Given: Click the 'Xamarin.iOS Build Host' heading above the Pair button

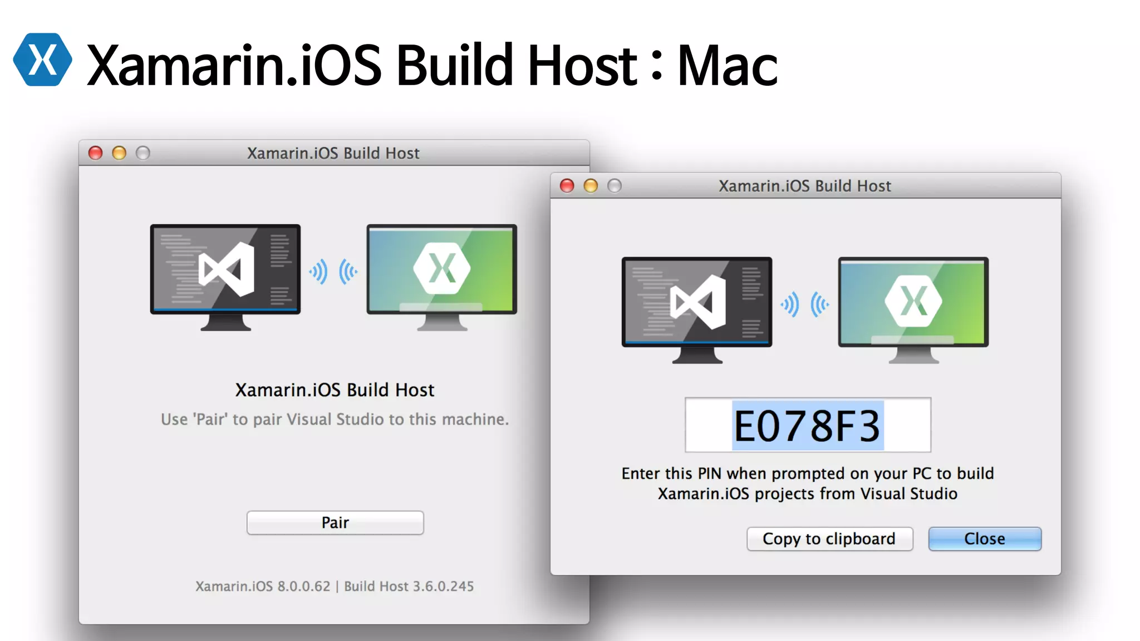Looking at the screenshot, I should [x=335, y=390].
